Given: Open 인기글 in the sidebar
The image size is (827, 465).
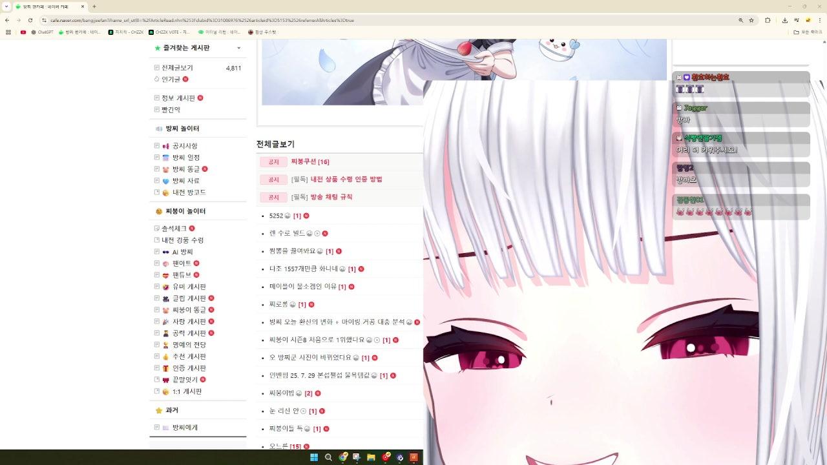Looking at the screenshot, I should coord(171,79).
